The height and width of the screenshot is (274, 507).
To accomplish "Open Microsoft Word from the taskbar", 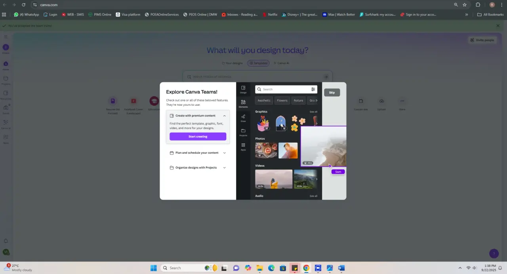I will 341,268.
